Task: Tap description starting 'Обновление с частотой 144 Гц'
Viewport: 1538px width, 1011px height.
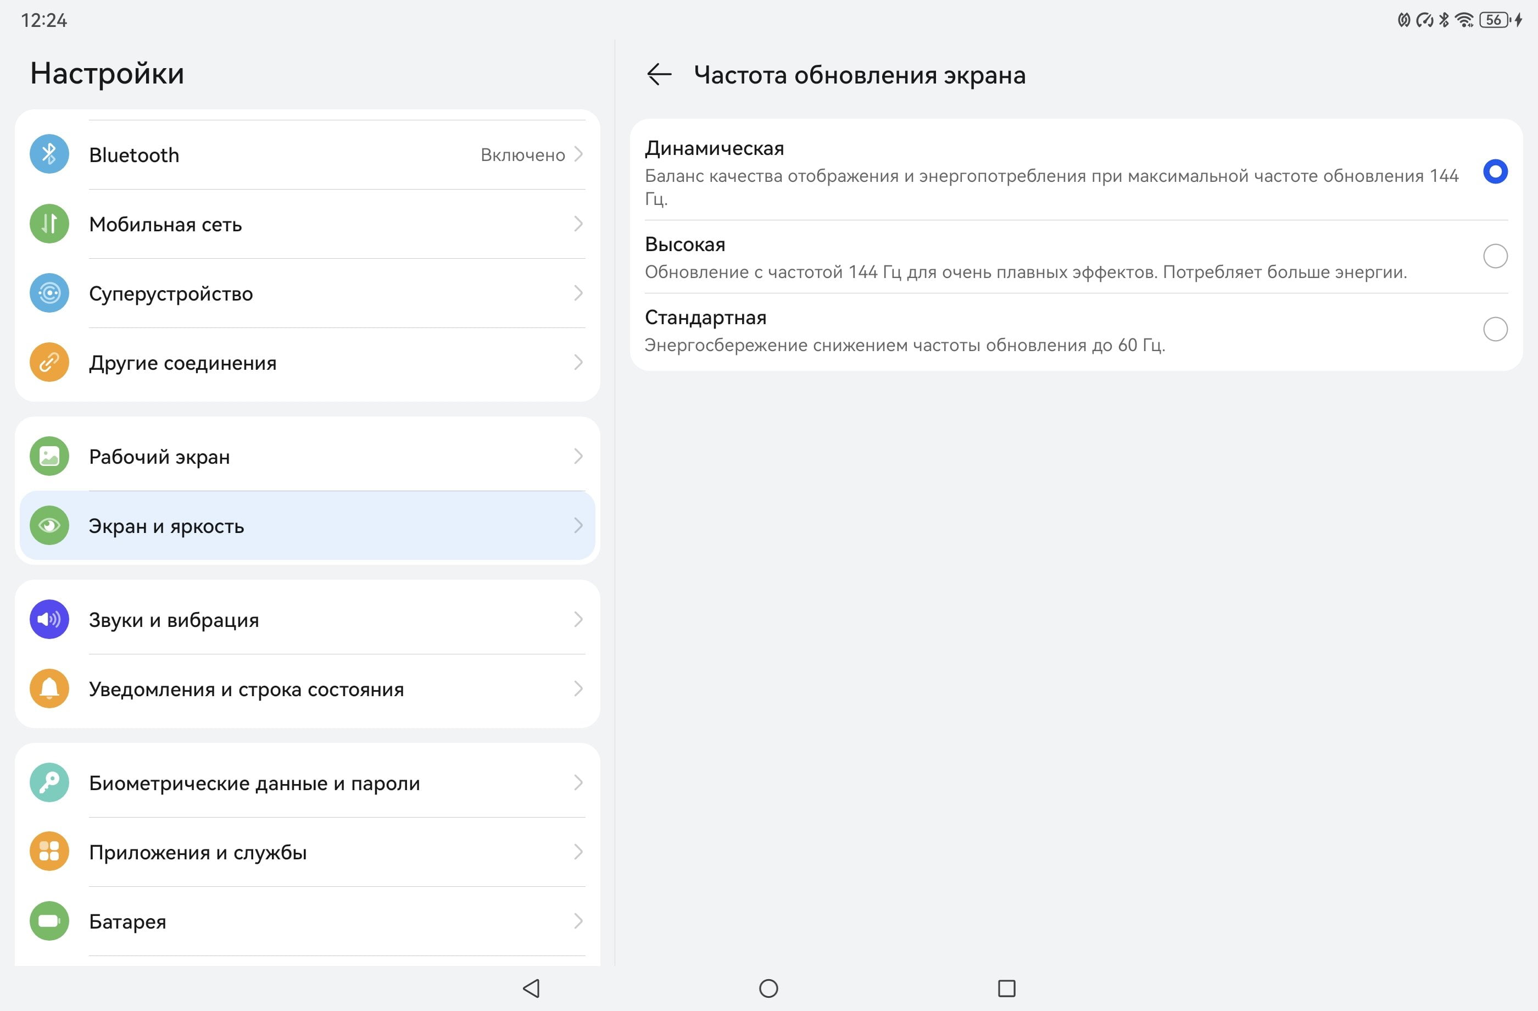Action: point(1026,271)
